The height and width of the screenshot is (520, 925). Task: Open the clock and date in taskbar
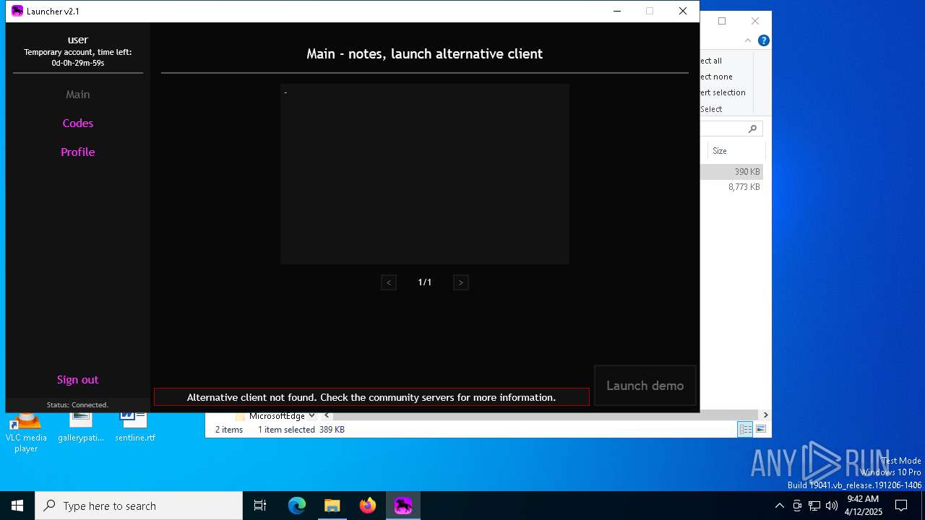pos(862,506)
